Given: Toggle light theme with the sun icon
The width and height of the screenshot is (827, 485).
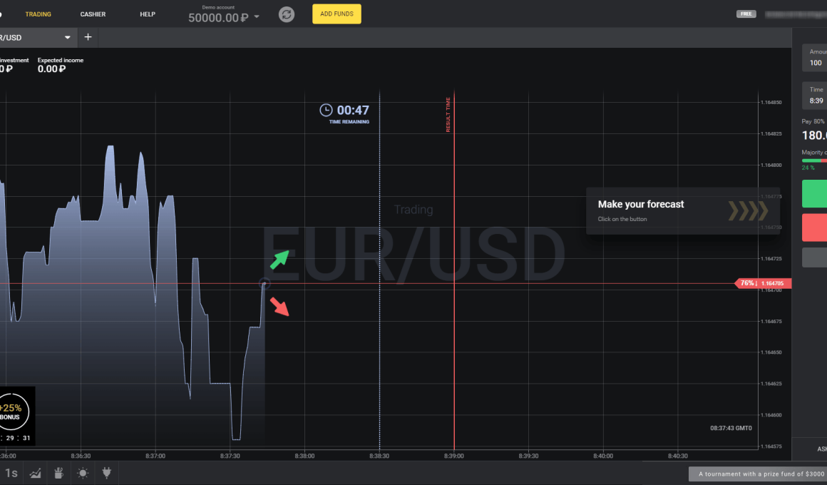Looking at the screenshot, I should [83, 473].
